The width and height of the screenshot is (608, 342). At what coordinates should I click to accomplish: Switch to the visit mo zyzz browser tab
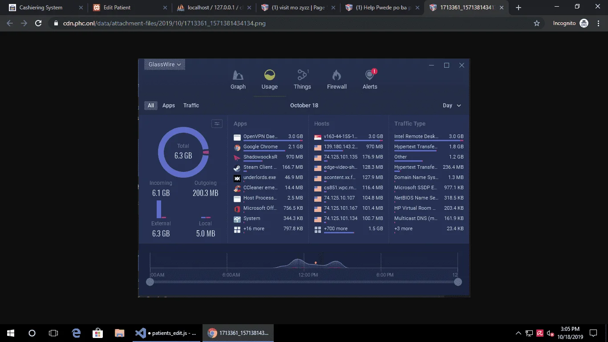299,8
